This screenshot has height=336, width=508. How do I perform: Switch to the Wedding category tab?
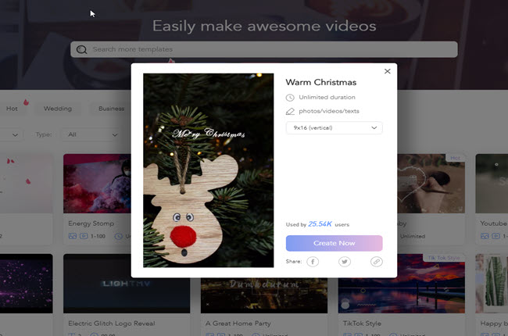[58, 109]
